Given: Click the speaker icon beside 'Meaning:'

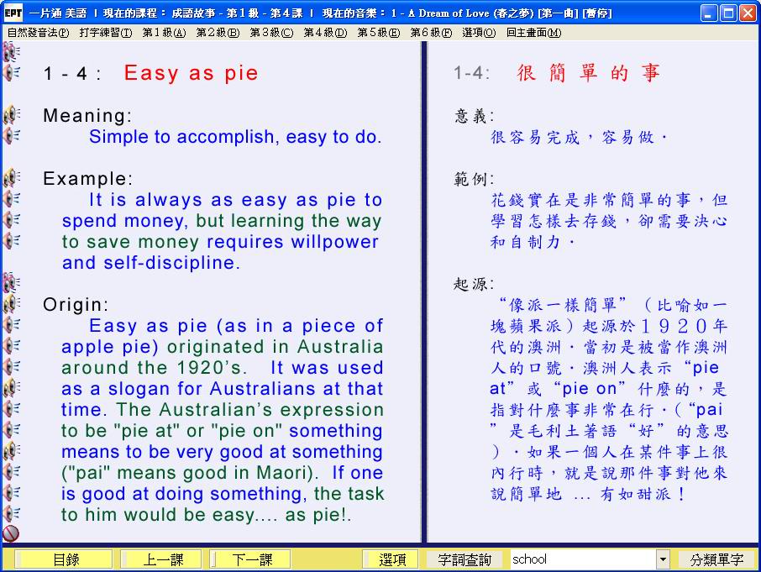Looking at the screenshot, I should click(x=11, y=115).
